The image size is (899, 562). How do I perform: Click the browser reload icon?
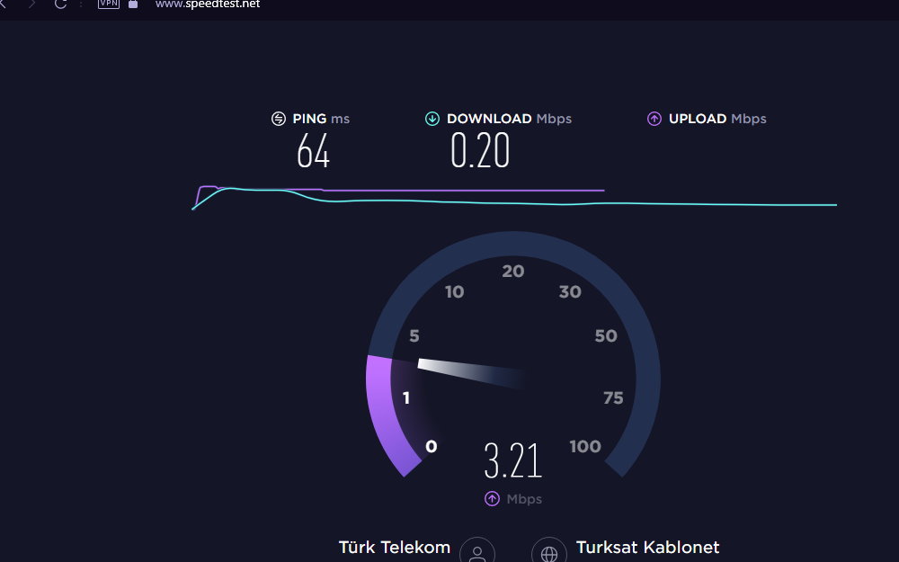[x=60, y=4]
